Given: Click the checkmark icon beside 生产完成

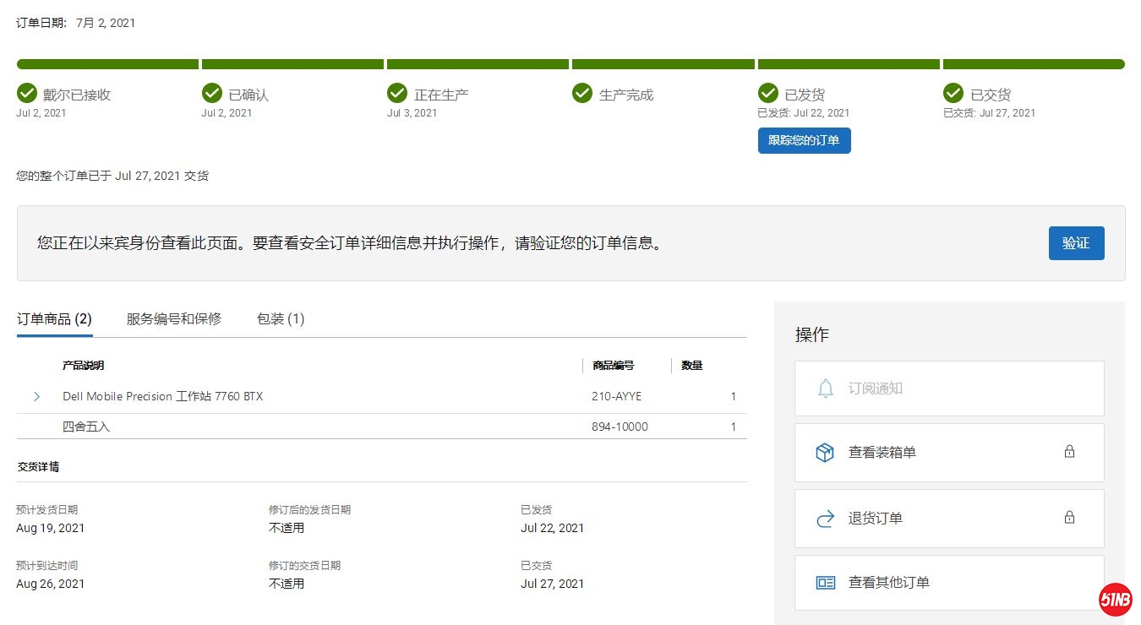Looking at the screenshot, I should click(x=582, y=93).
